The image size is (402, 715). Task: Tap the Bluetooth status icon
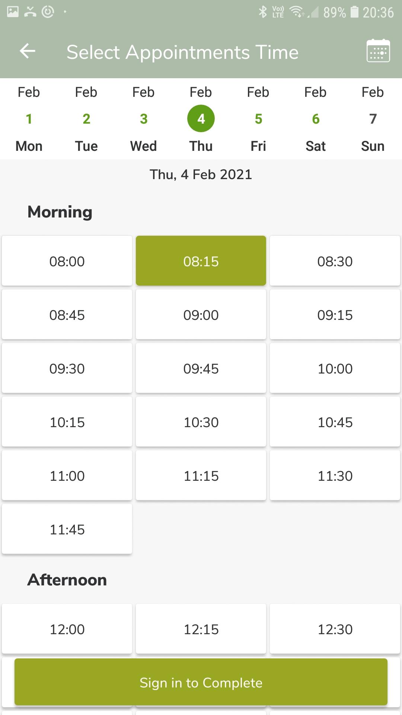pos(263,12)
